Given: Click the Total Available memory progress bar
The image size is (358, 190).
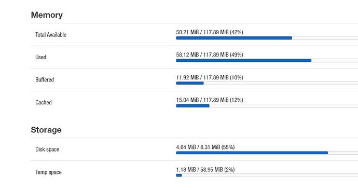Looking at the screenshot, I should pyautogui.click(x=267, y=38).
